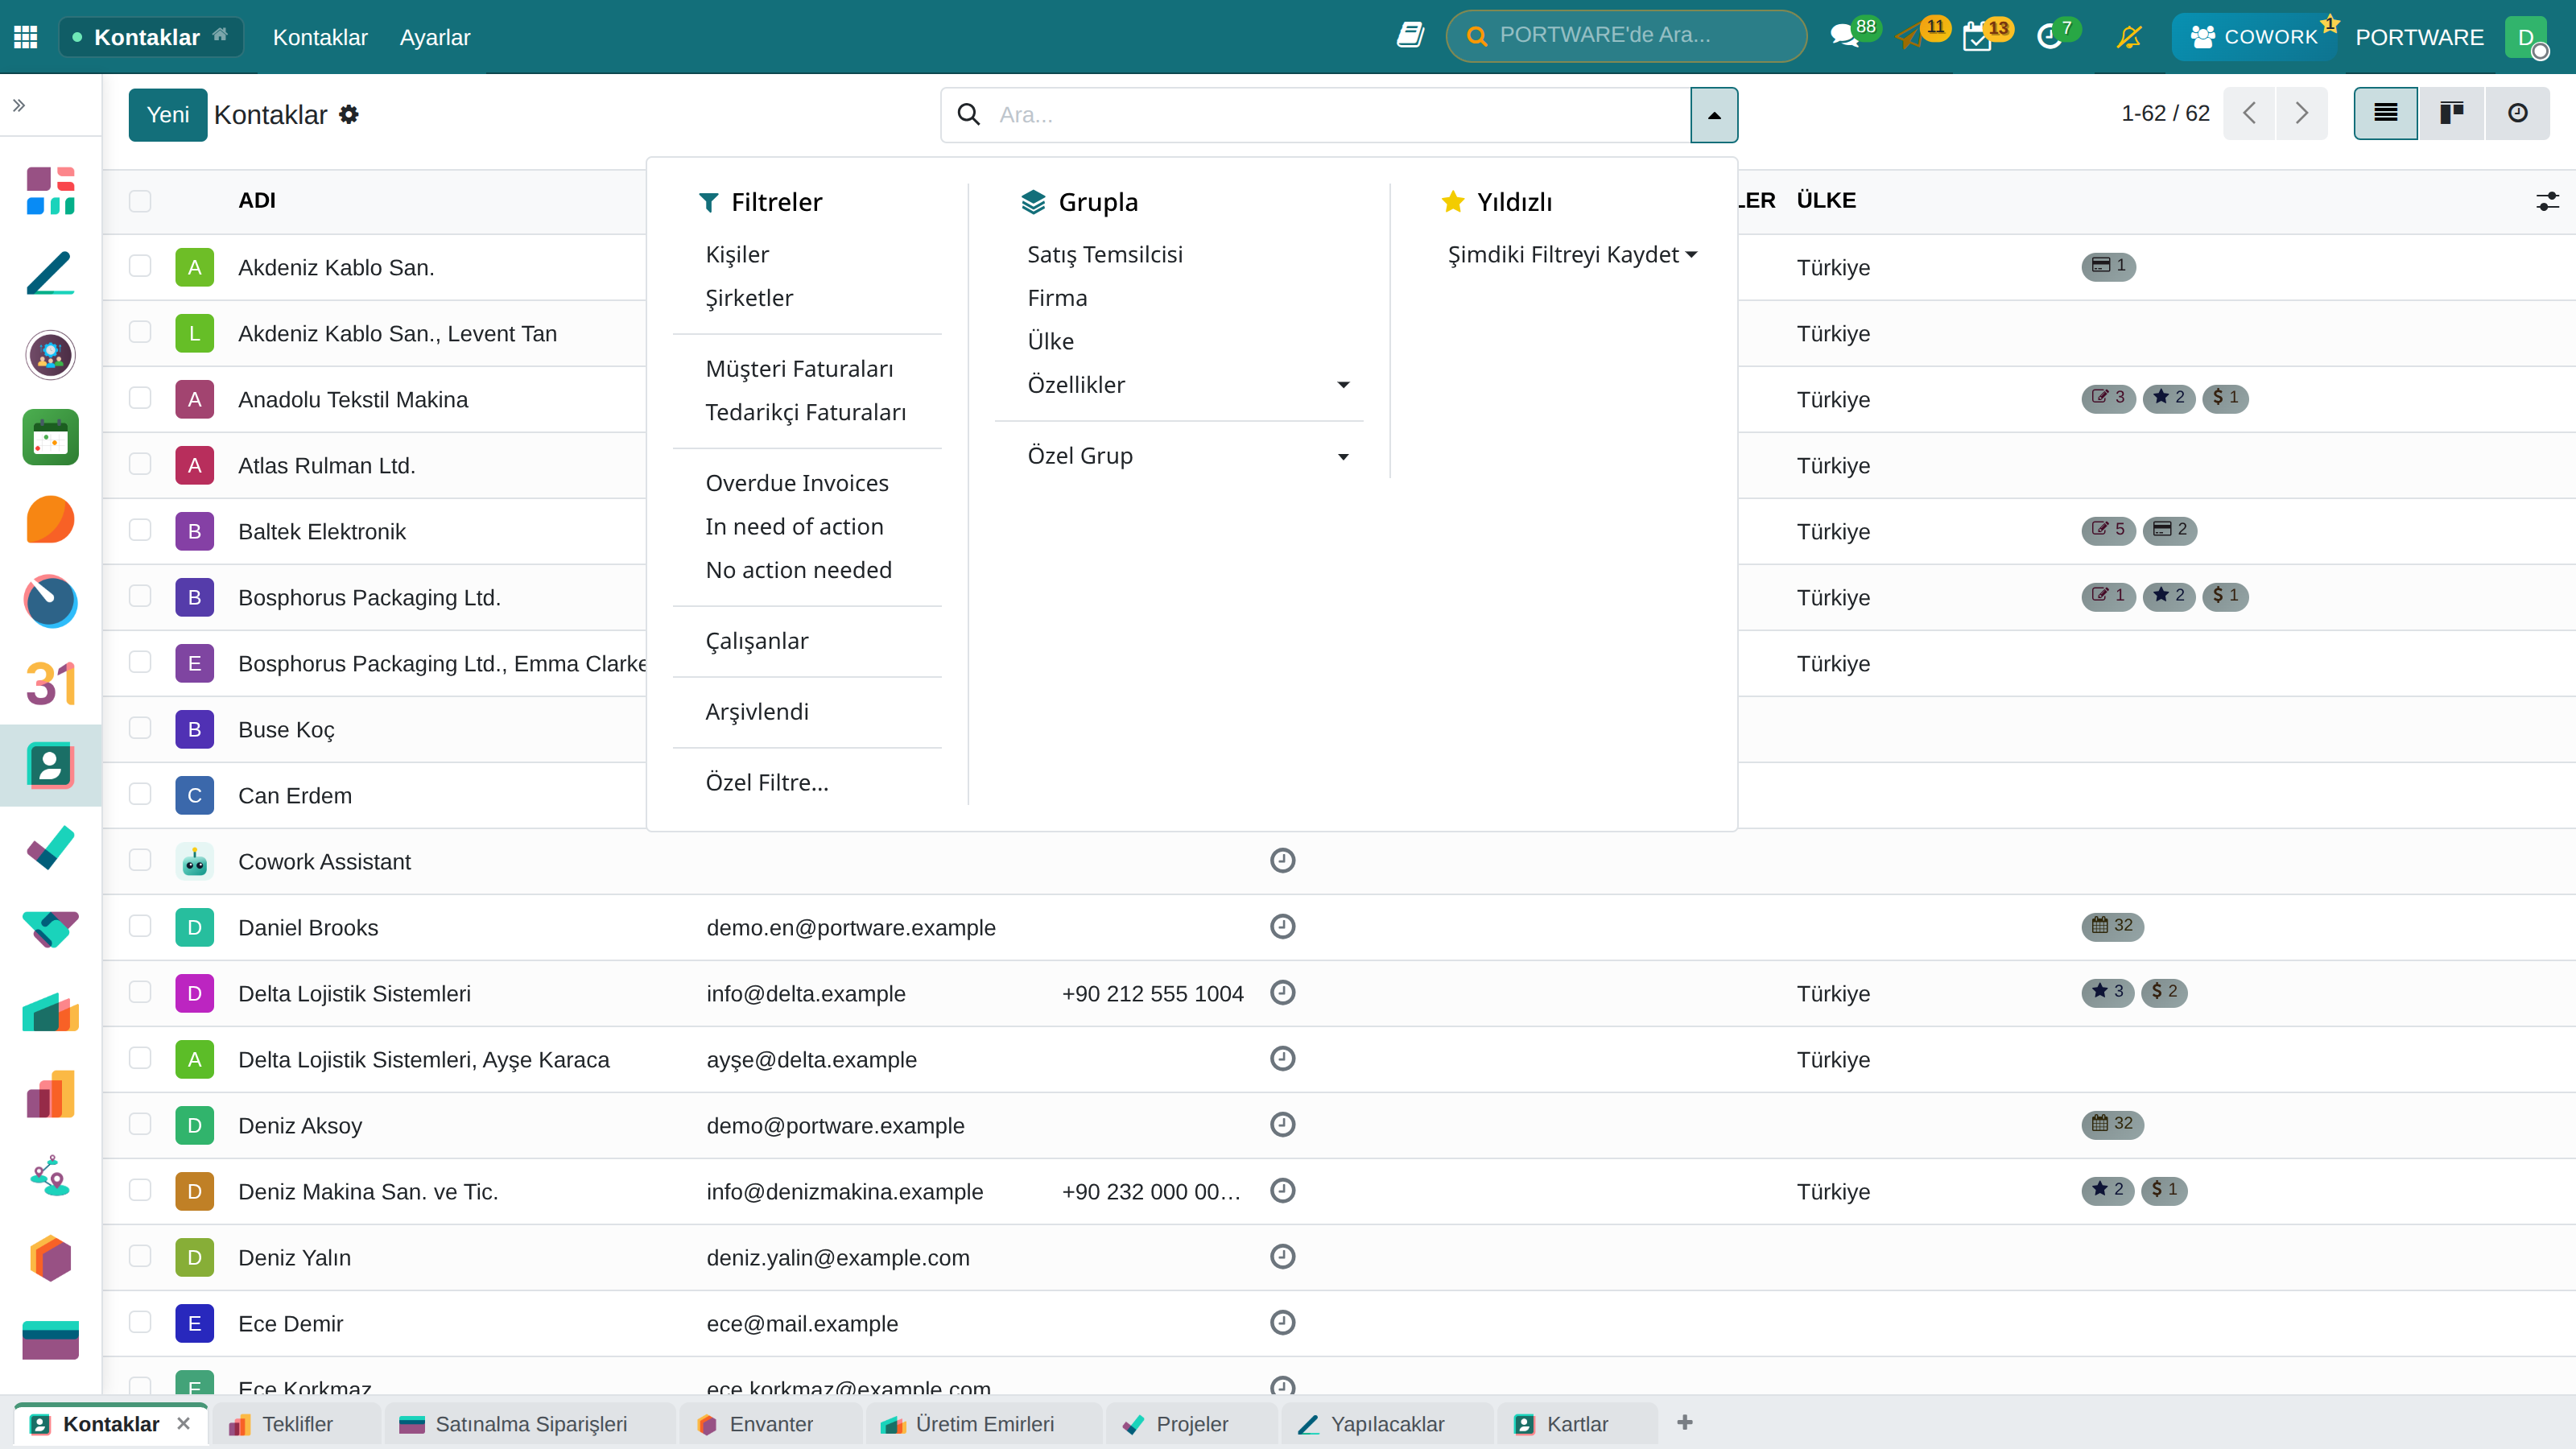
Task: Click the Yeni button
Action: coord(168,115)
